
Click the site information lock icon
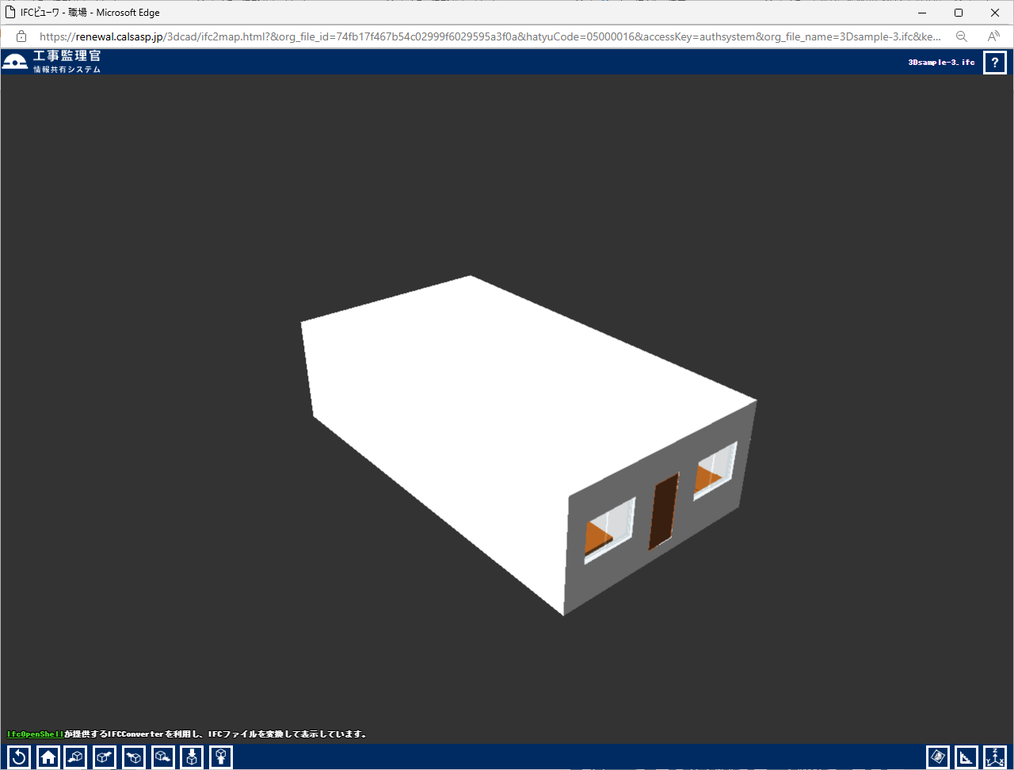coord(21,36)
